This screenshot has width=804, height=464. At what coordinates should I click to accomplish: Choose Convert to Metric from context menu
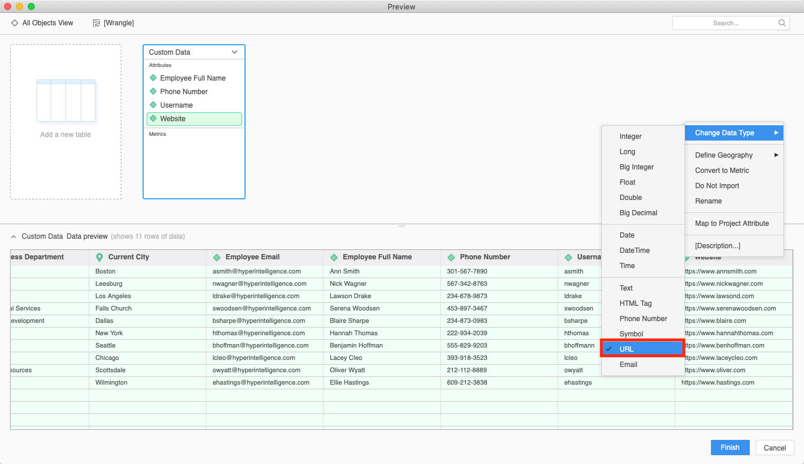coord(722,171)
